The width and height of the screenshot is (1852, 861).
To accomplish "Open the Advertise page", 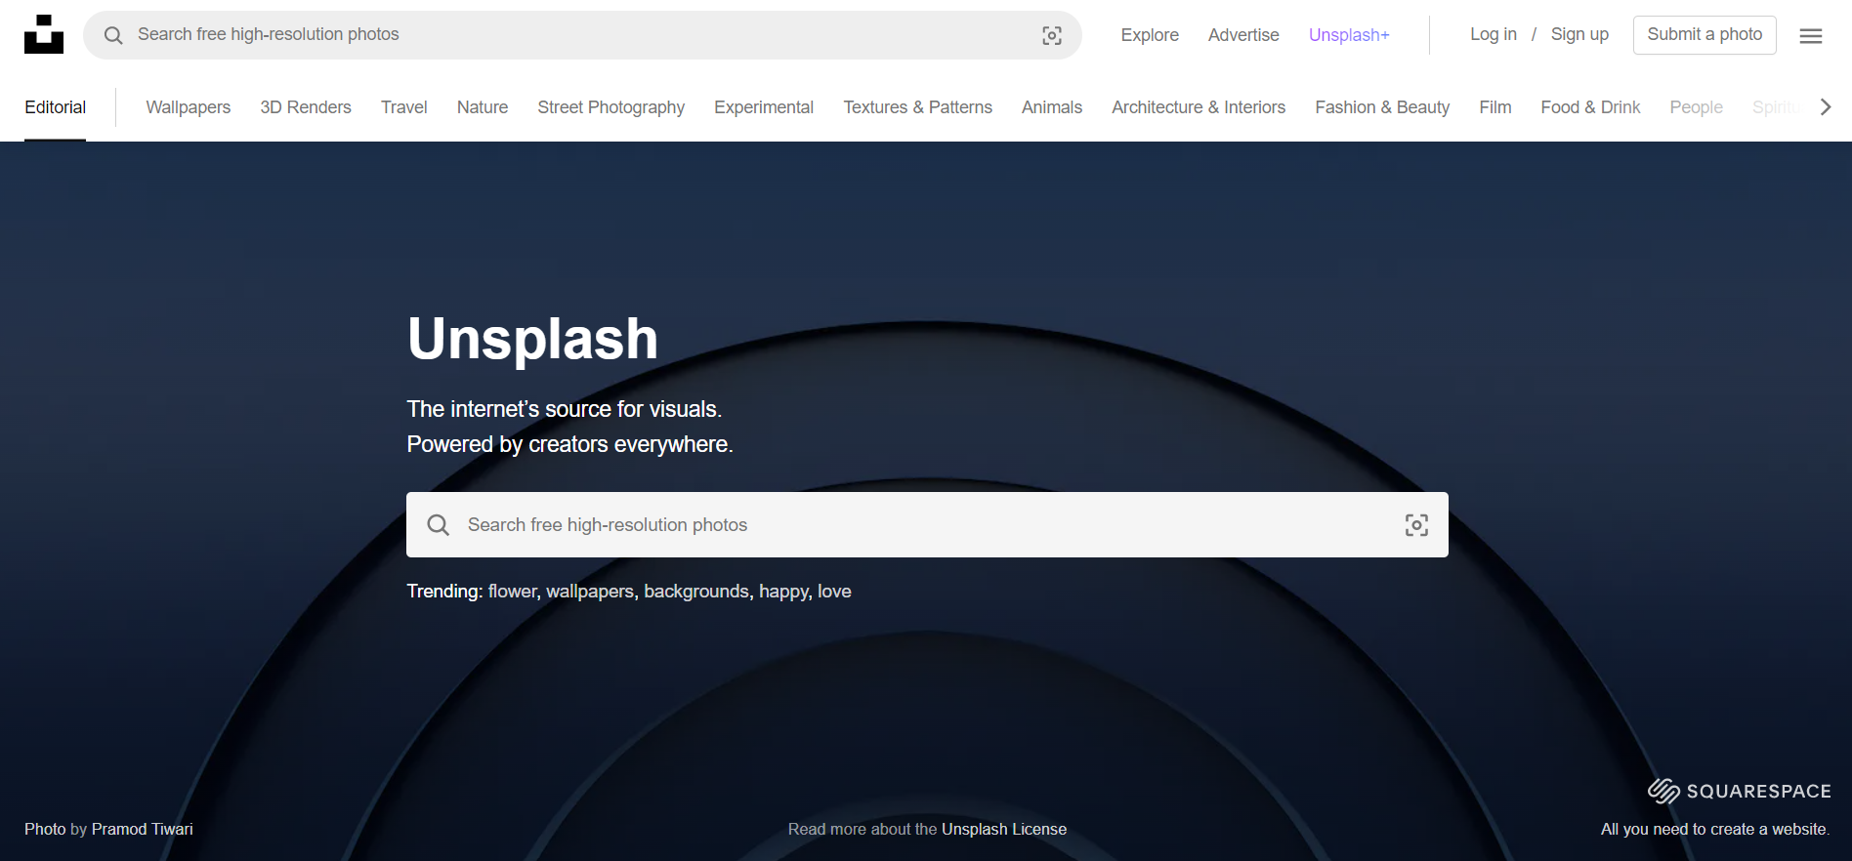I will point(1243,35).
